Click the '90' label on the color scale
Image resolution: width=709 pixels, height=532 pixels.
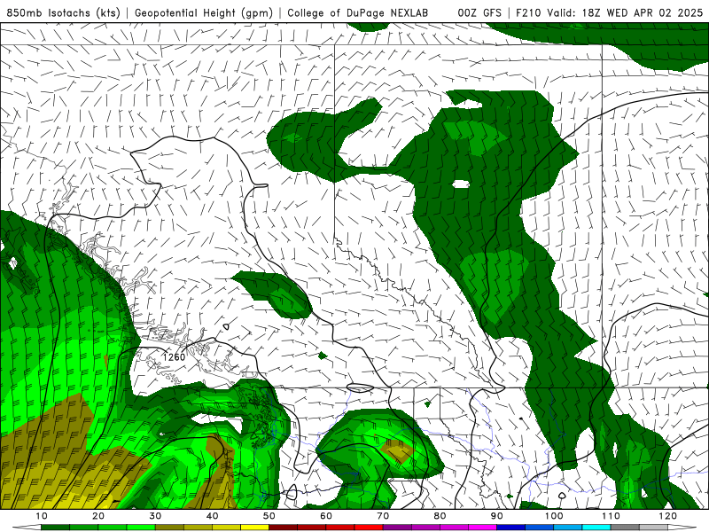click(497, 516)
